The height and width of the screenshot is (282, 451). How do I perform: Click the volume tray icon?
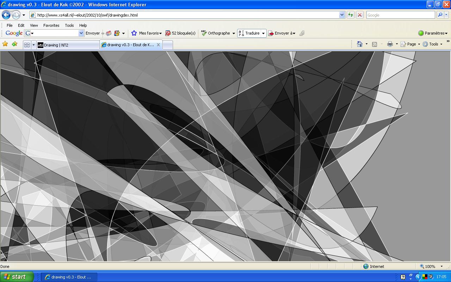(431, 277)
